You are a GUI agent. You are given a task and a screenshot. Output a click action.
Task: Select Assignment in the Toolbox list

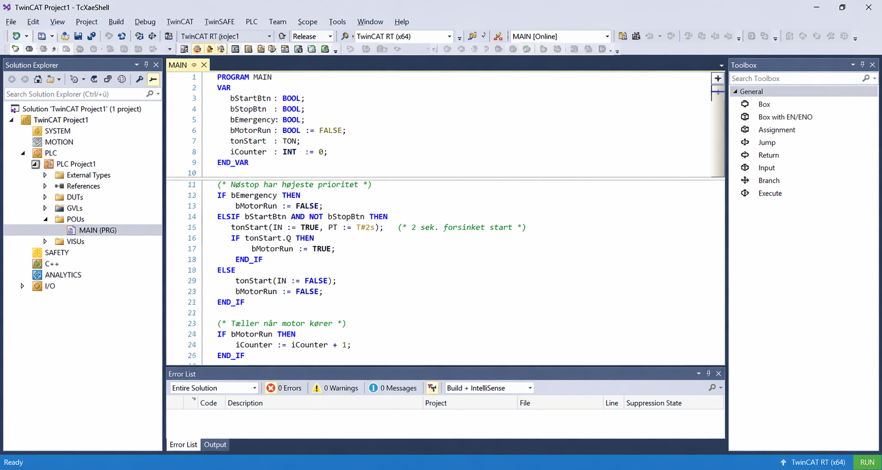tap(776, 130)
